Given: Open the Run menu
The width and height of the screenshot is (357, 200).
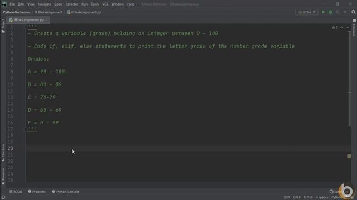Looking at the screenshot, I should [84, 4].
